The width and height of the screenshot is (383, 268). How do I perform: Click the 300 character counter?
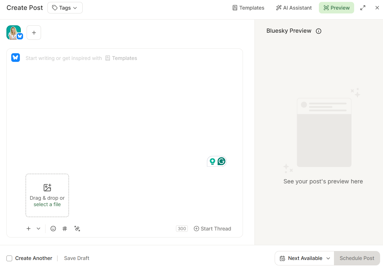tap(182, 229)
